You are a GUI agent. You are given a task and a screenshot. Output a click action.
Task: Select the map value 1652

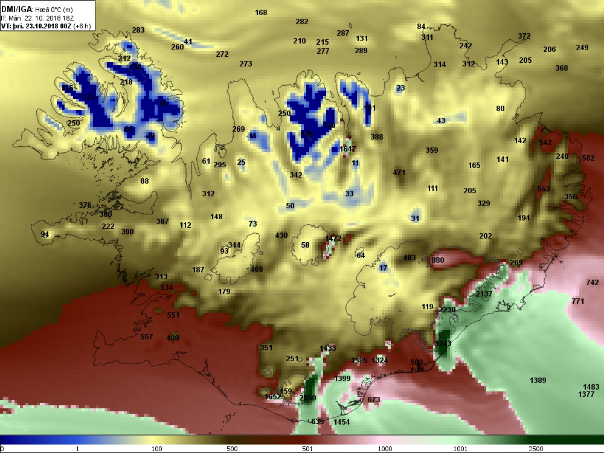click(x=273, y=397)
